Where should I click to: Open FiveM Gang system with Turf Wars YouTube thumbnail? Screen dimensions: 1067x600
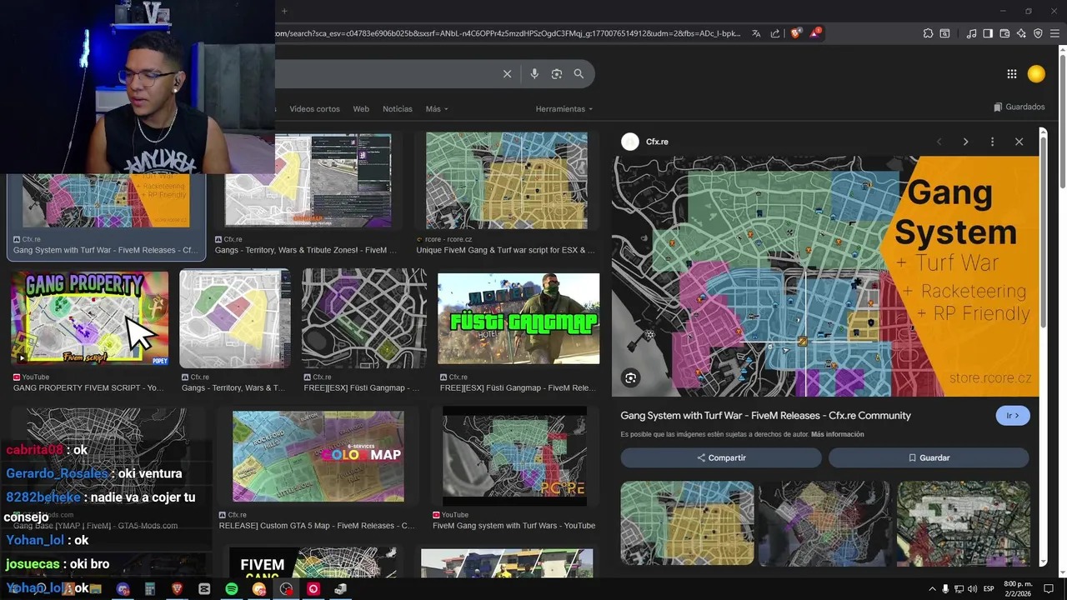point(514,457)
